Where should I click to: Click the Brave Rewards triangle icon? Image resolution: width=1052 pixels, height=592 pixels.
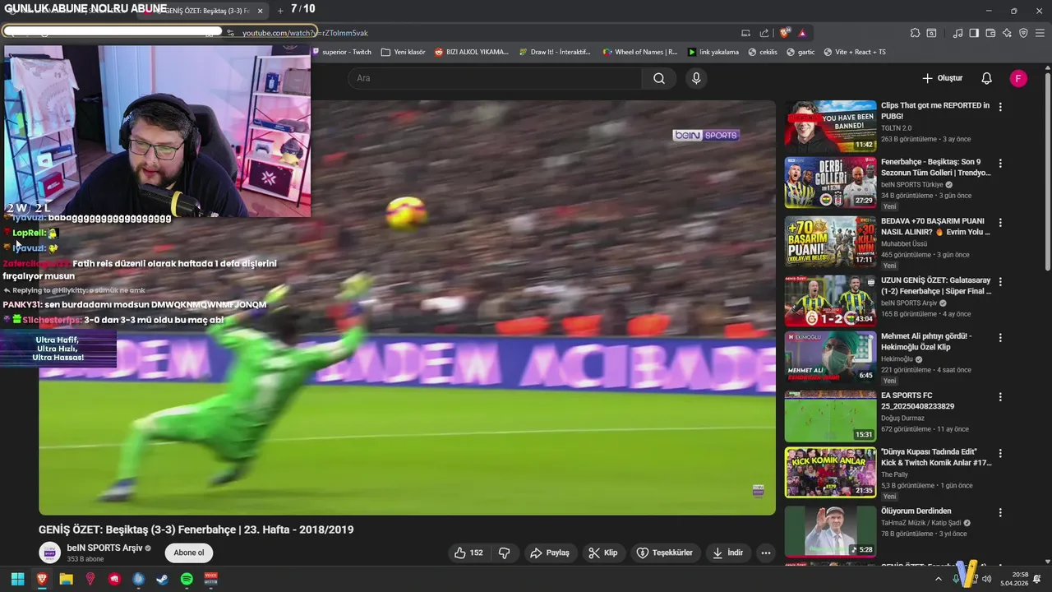tap(802, 33)
